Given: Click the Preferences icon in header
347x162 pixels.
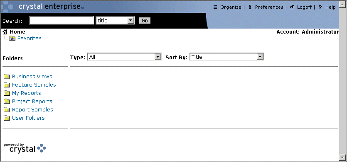Looking at the screenshot, I should point(250,7).
